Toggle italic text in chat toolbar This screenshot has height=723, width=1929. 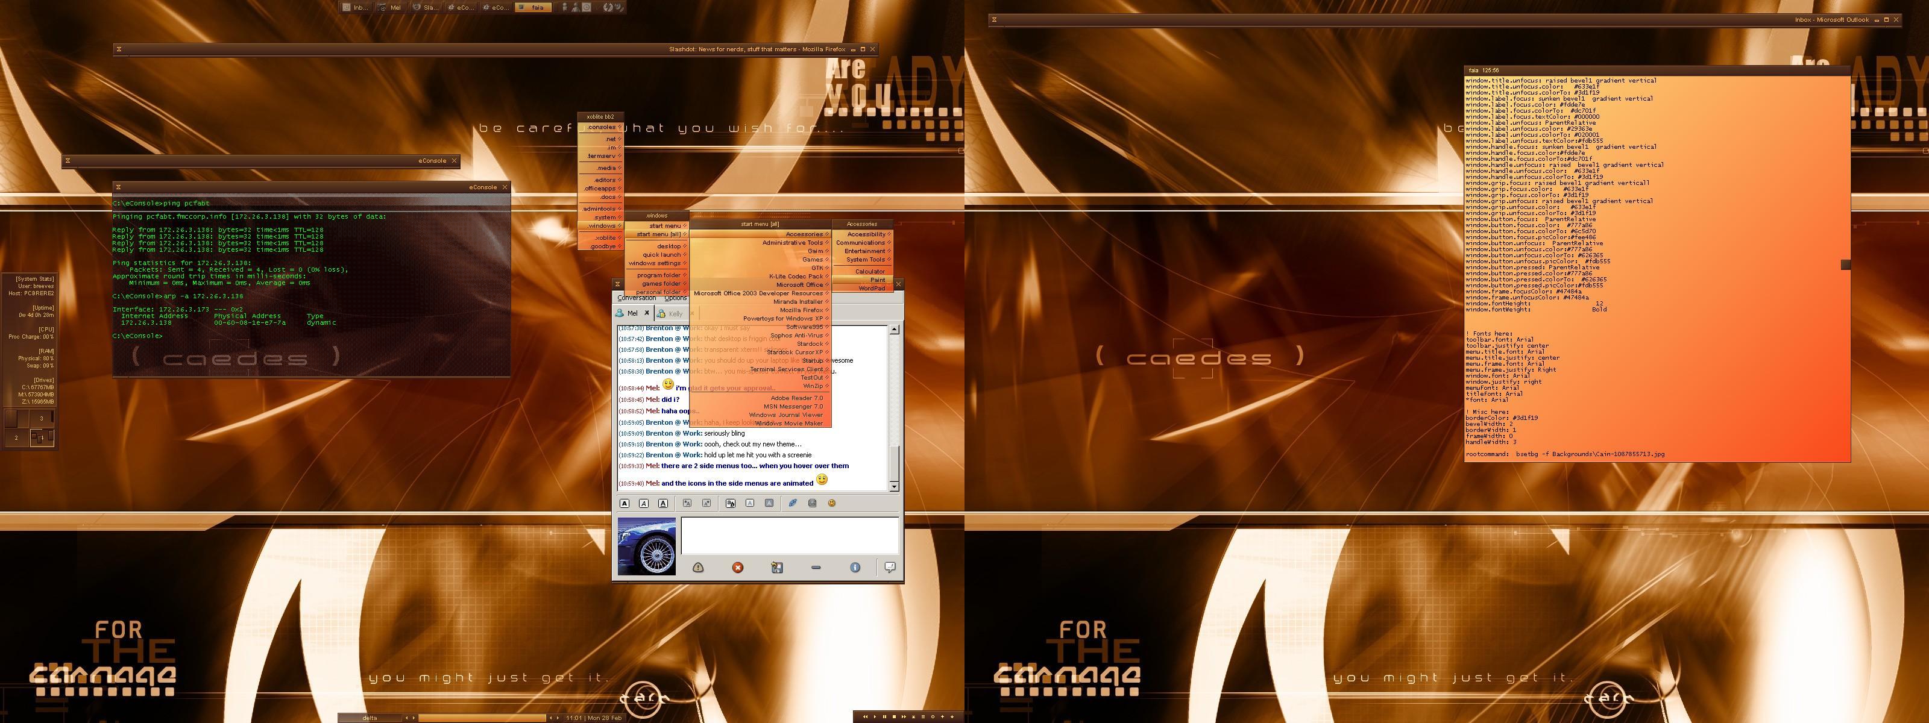644,504
